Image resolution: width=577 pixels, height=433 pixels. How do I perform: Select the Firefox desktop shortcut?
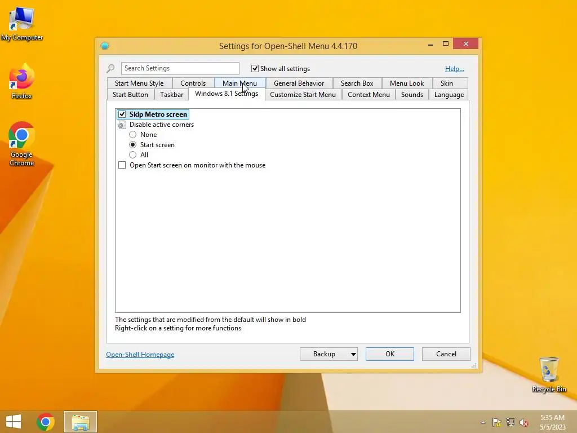tap(22, 82)
